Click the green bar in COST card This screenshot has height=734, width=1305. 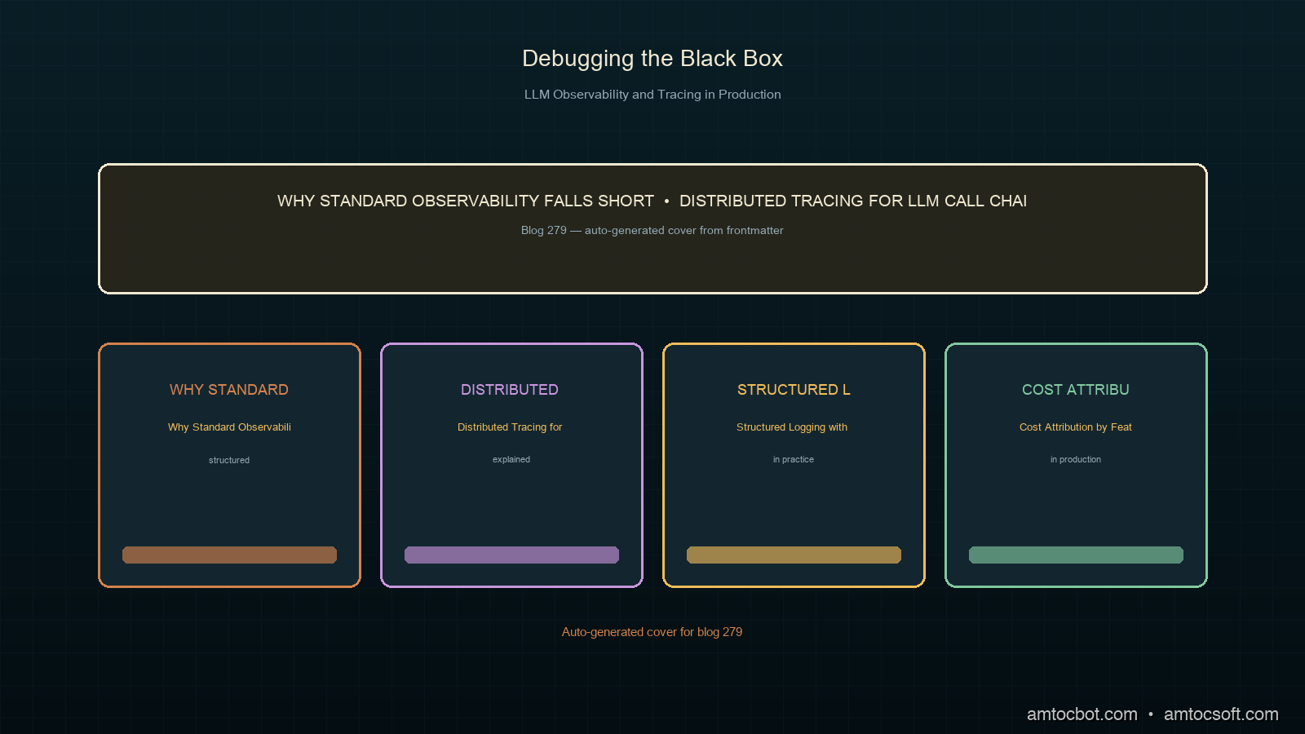(1076, 555)
